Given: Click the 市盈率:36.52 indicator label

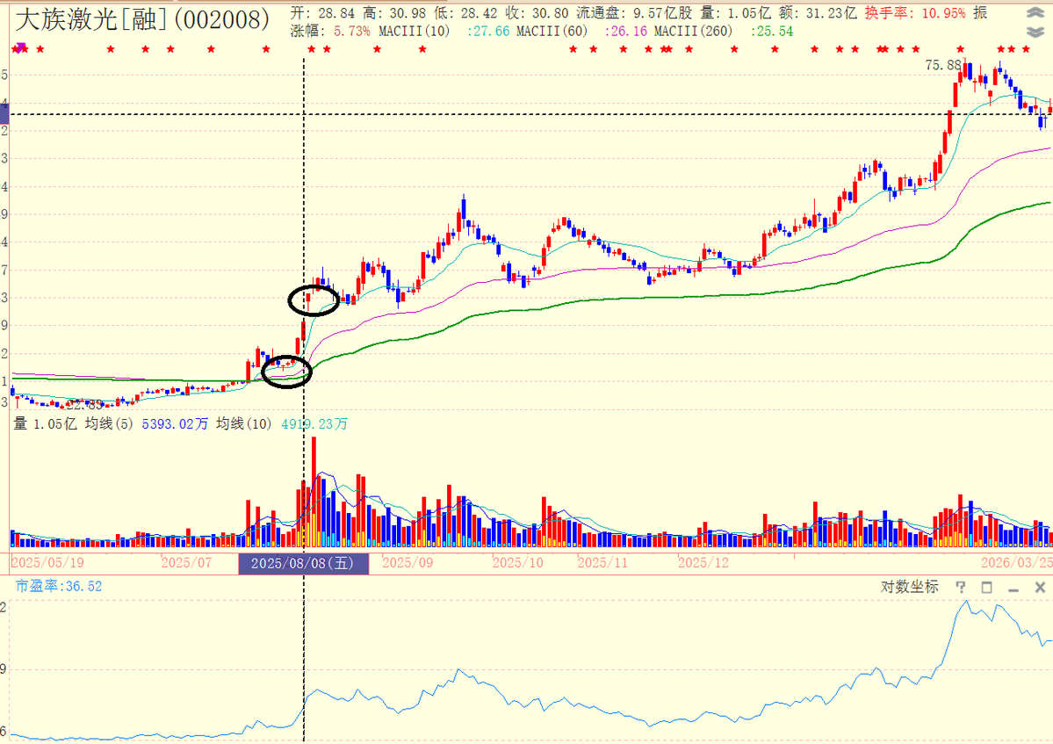Looking at the screenshot, I should coord(59,587).
